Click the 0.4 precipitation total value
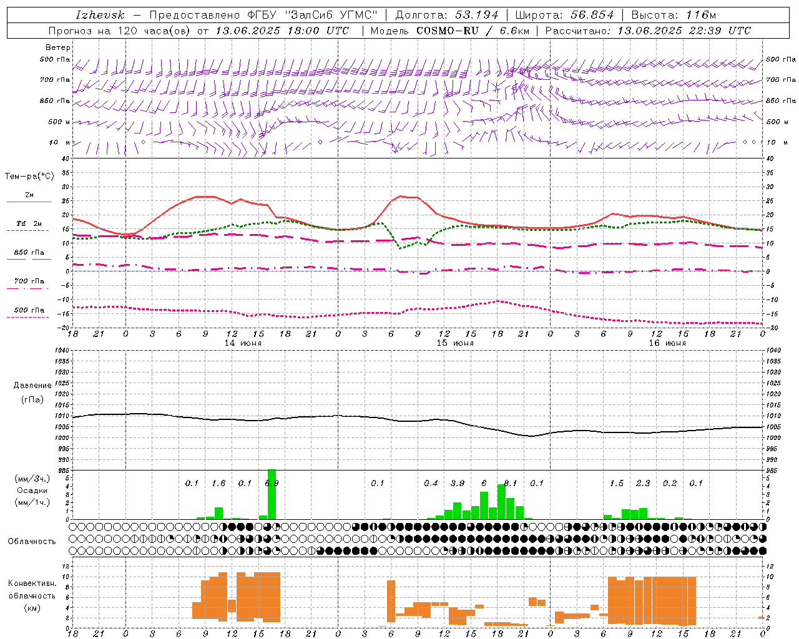 coord(431,483)
